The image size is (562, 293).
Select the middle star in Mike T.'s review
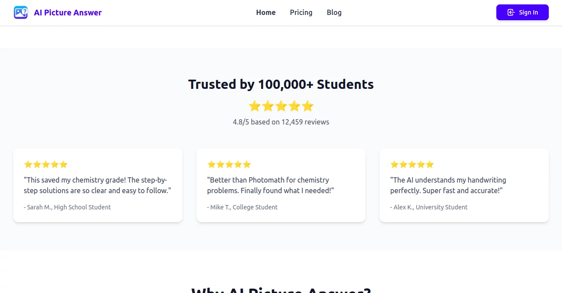coord(229,164)
